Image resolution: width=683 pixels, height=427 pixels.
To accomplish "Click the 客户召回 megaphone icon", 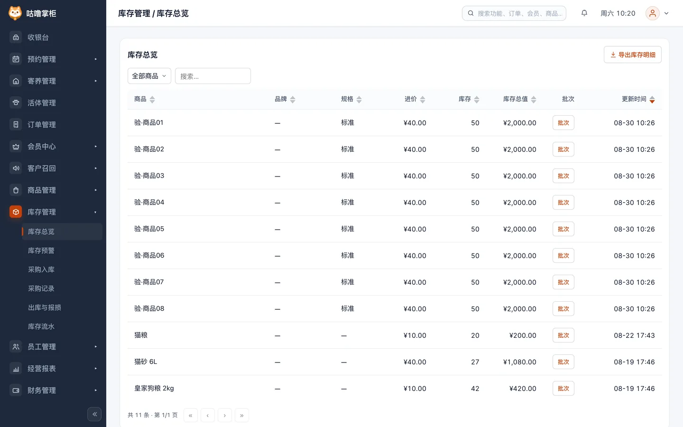I will click(16, 168).
